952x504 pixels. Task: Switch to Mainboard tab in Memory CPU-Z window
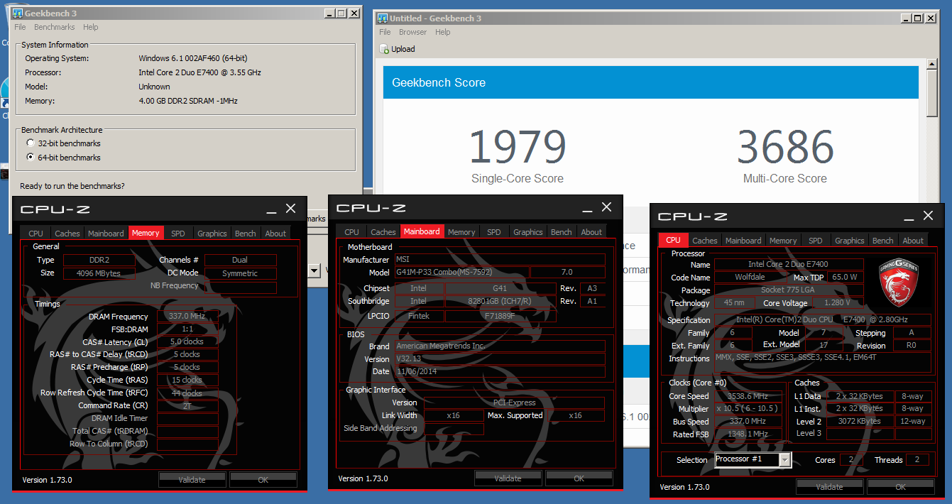pos(106,233)
